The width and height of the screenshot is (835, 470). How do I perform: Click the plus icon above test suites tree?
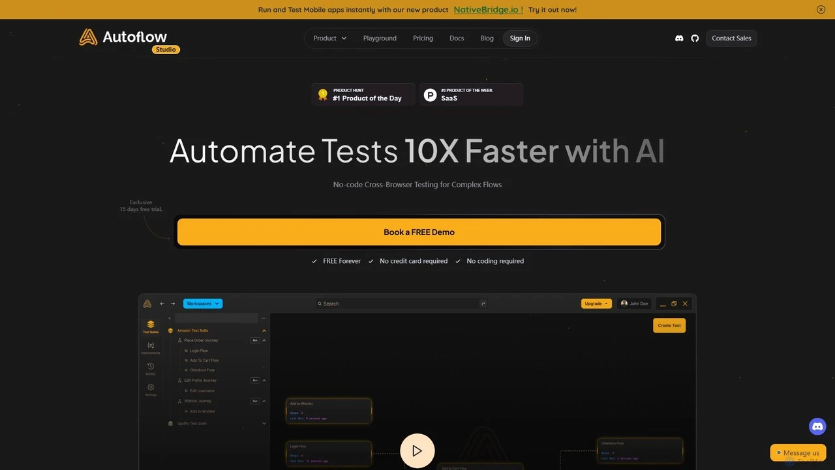click(170, 319)
